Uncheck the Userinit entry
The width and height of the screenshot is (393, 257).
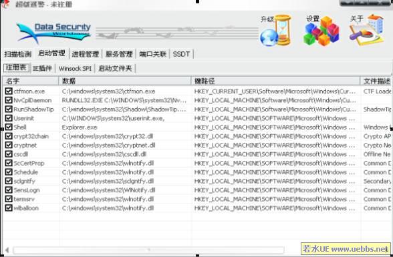[9, 118]
